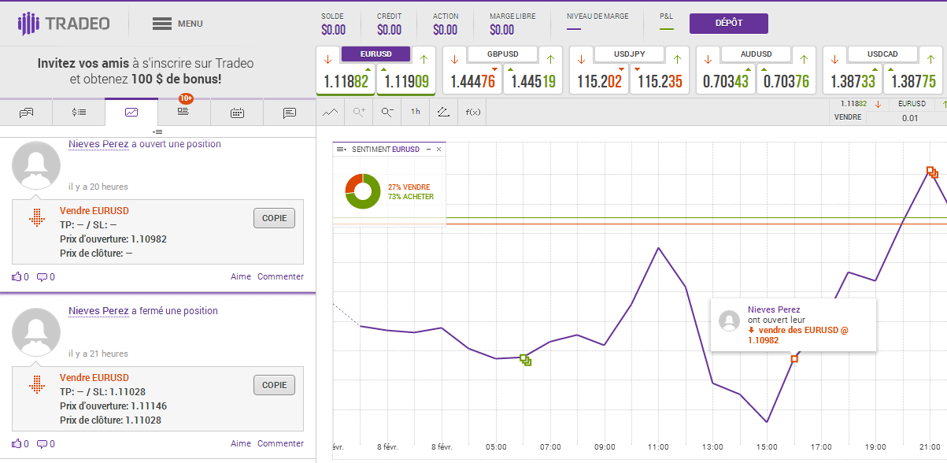Change the chart timeframe to 1h

click(415, 112)
